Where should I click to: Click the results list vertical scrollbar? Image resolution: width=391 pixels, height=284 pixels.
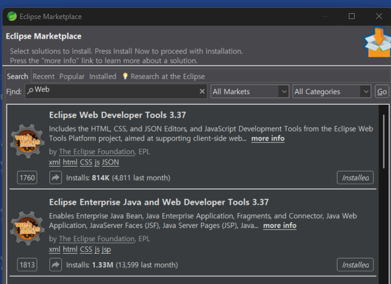click(383, 141)
